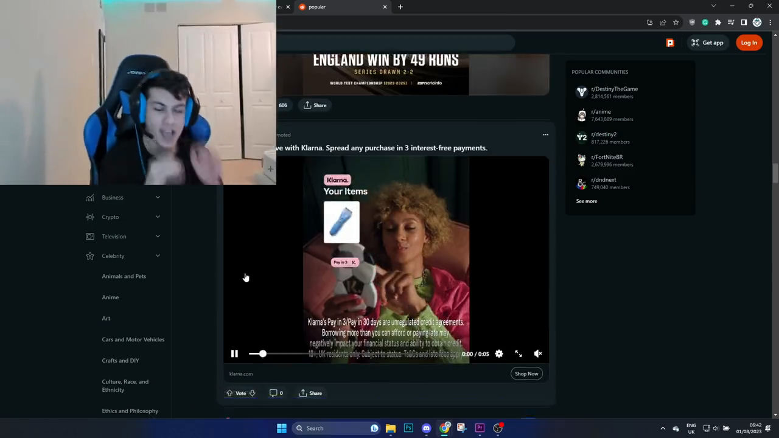The height and width of the screenshot is (438, 779).
Task: Pause the Klarna ad video
Action: pos(234,353)
